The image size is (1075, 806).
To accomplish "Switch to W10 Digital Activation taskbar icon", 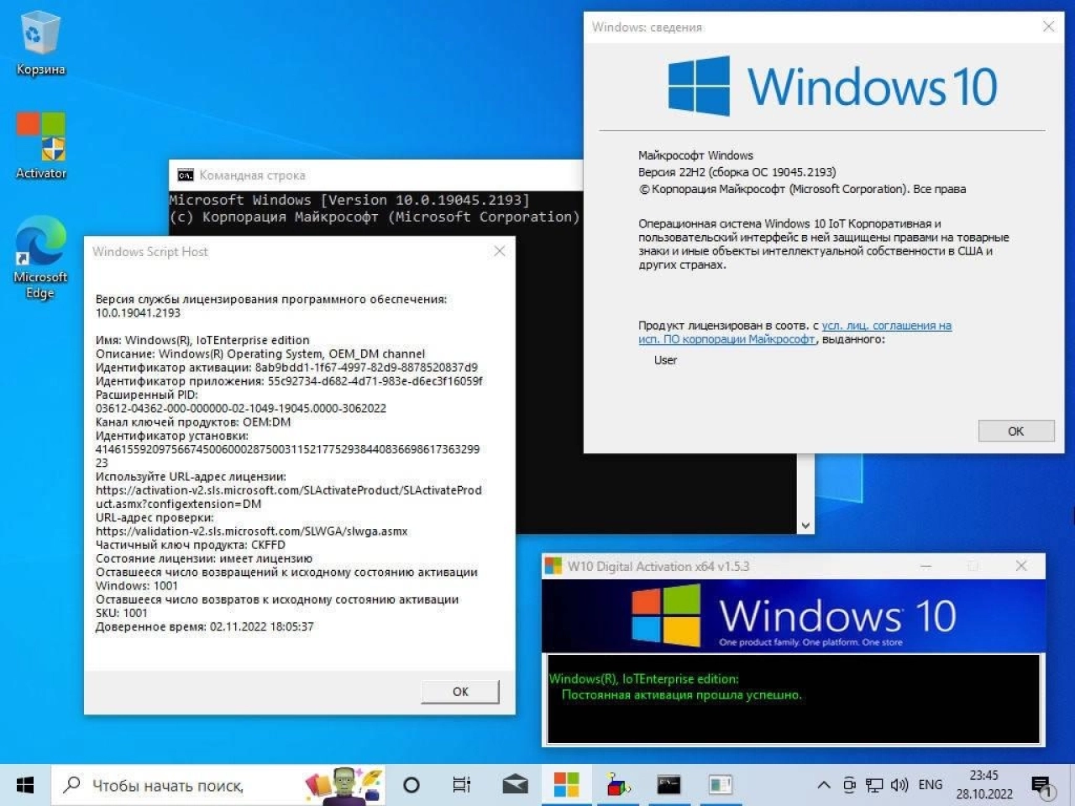I will (x=567, y=785).
